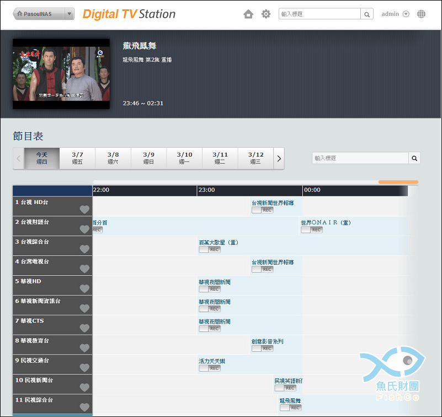Viewport: 442px width, 417px height.
Task: Click the header title search field
Action: (319, 14)
